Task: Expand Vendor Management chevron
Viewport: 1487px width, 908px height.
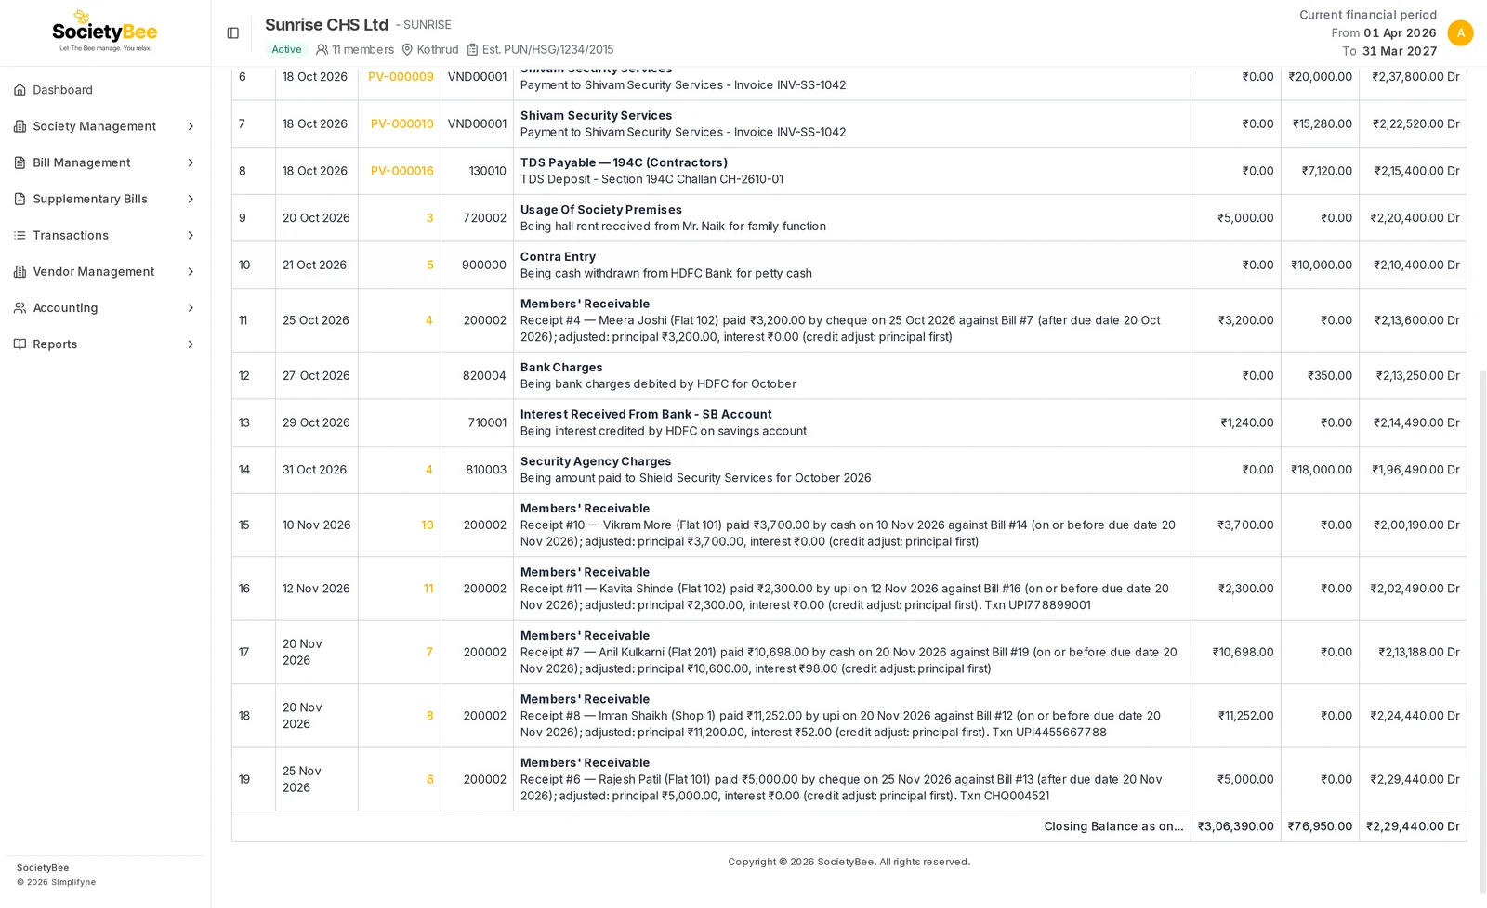Action: click(191, 271)
